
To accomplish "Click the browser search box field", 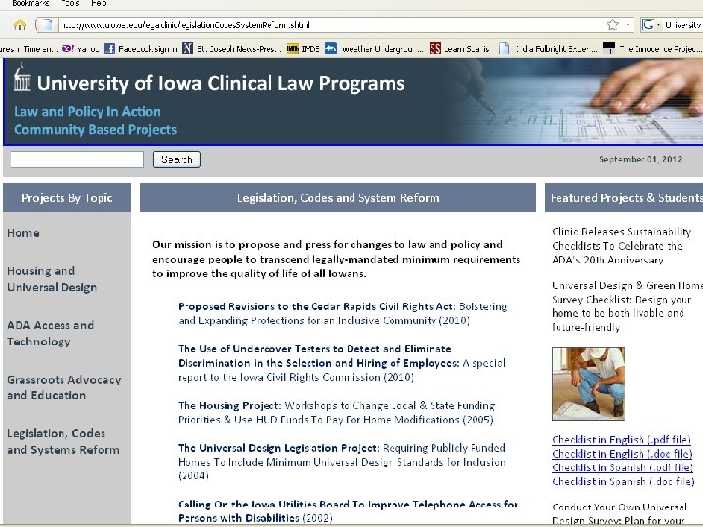I will [682, 25].
